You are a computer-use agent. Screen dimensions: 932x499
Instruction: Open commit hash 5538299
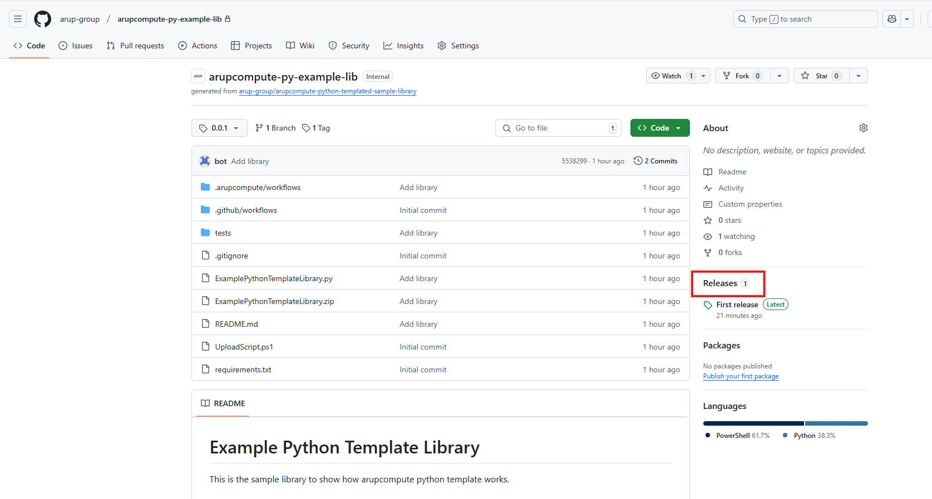[x=574, y=161]
